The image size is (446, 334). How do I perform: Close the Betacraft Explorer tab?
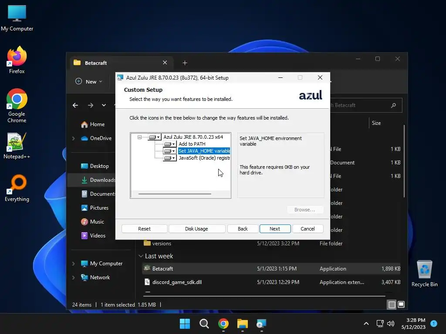click(x=165, y=63)
